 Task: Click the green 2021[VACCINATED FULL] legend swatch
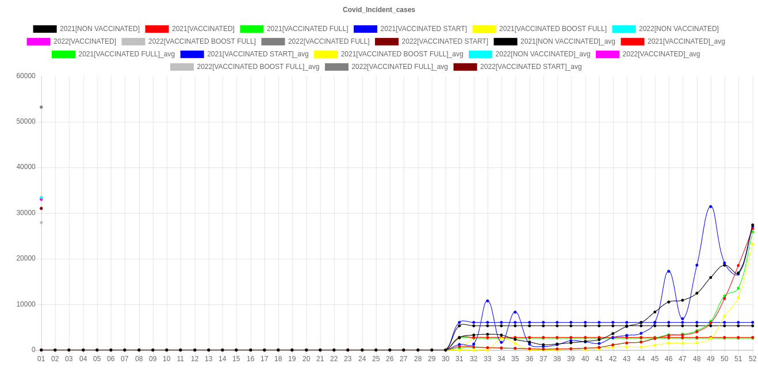pos(251,29)
